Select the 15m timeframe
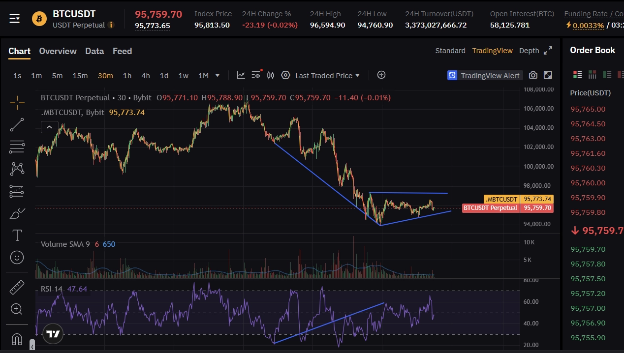This screenshot has height=353, width=624. click(x=80, y=75)
